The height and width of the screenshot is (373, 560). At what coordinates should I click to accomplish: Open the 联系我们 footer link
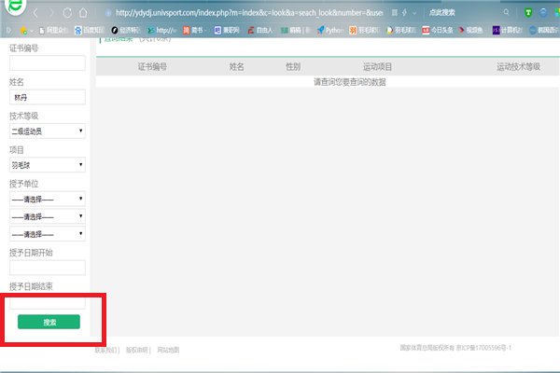105,351
